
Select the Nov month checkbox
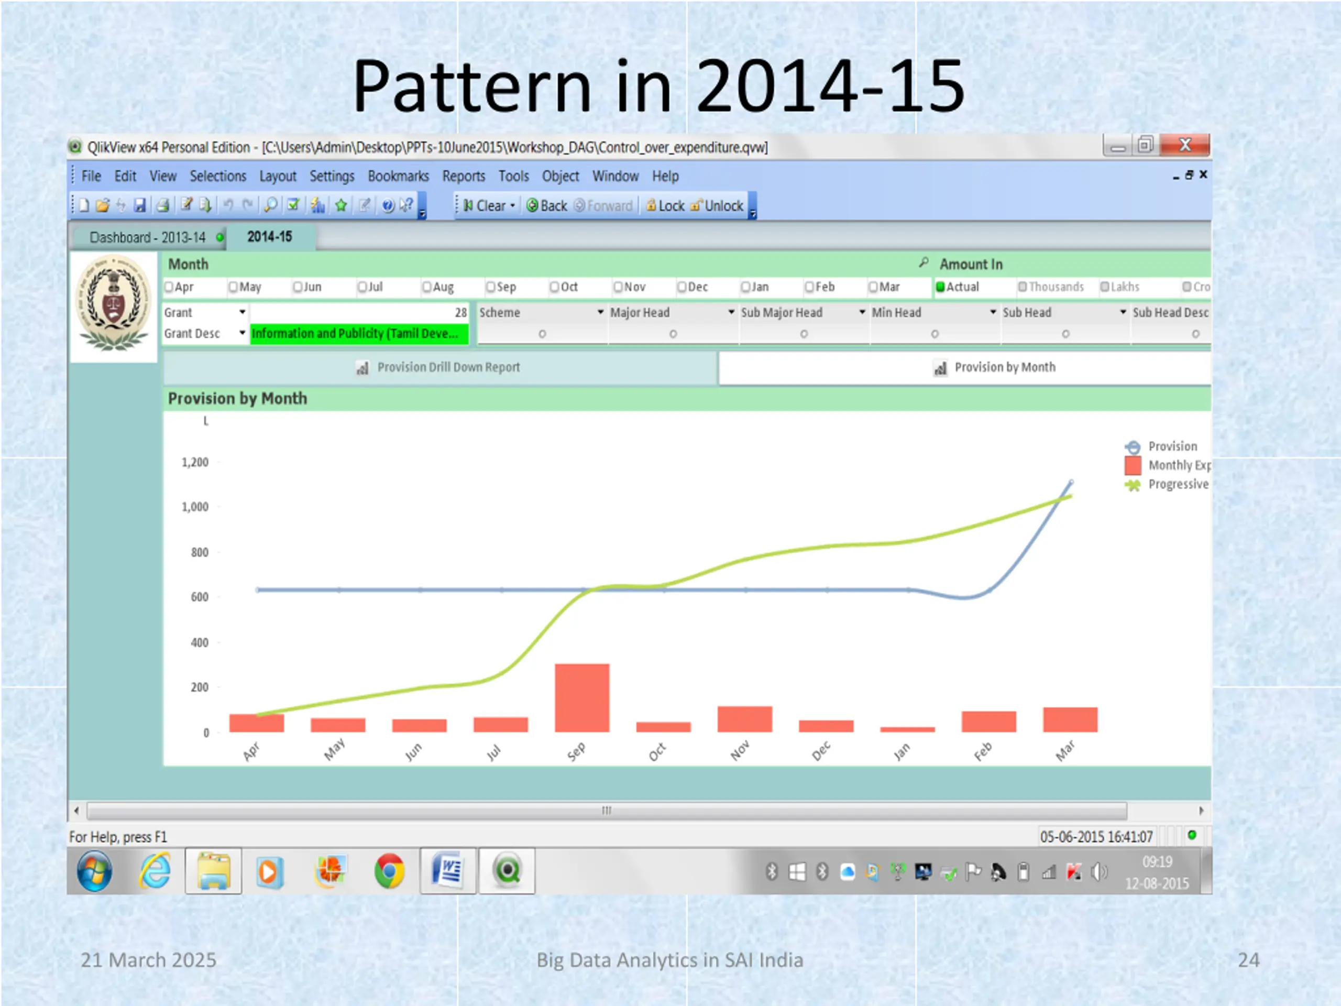pyautogui.click(x=618, y=287)
